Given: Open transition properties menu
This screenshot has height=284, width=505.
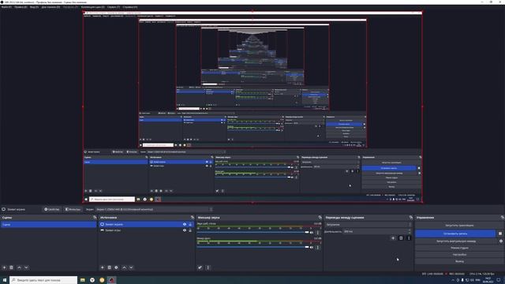Looking at the screenshot, I should [x=409, y=238].
